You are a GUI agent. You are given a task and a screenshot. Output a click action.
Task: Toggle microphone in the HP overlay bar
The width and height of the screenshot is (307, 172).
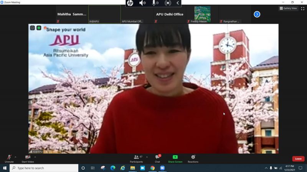click(155, 3)
